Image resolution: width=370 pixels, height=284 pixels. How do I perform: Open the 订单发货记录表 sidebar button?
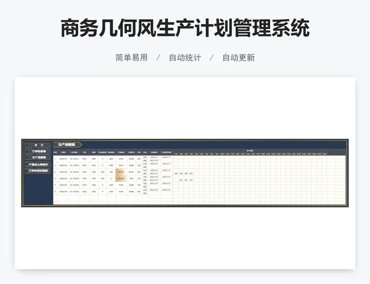[x=38, y=170]
